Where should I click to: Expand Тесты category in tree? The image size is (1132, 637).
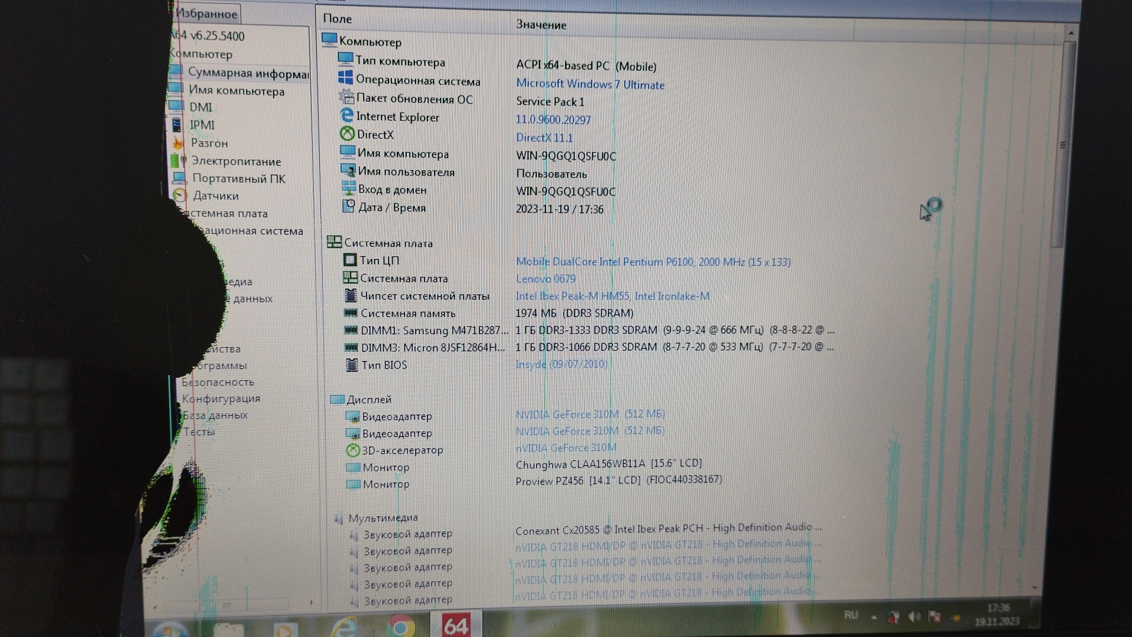tap(199, 432)
